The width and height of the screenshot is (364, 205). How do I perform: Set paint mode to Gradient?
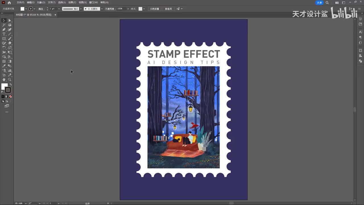click(x=7, y=97)
